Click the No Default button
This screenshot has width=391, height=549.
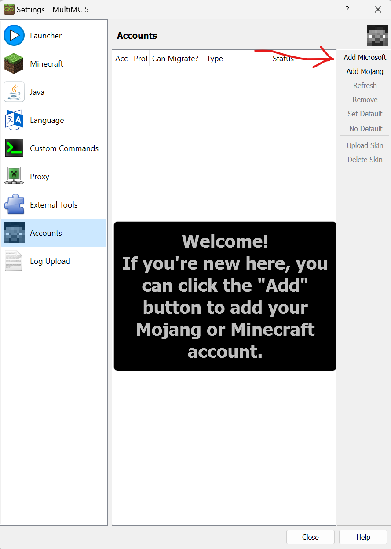click(x=365, y=129)
